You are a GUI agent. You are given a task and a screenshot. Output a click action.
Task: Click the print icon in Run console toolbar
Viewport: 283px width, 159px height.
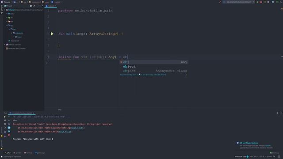click(9, 131)
